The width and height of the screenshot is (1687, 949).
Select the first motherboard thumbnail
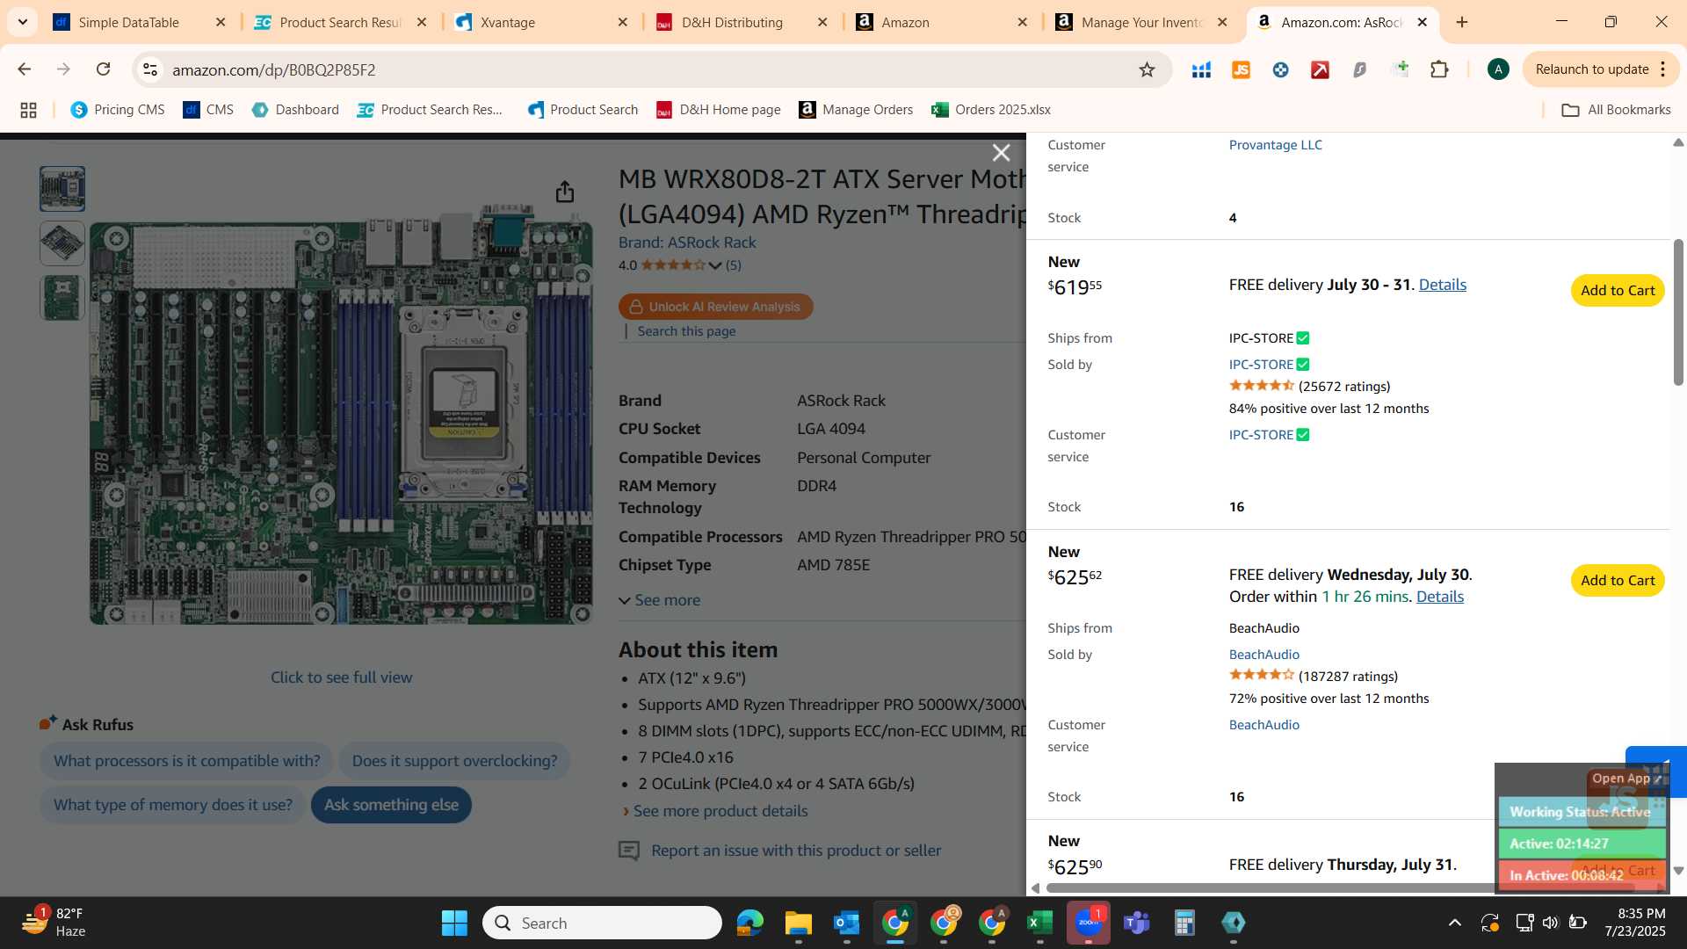pos(62,189)
